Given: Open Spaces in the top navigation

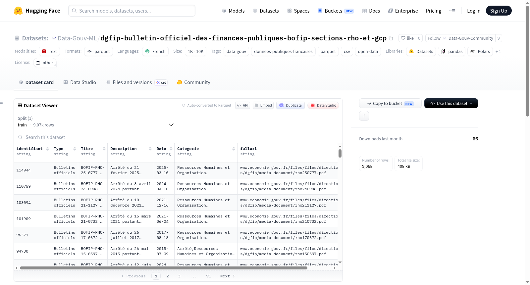Looking at the screenshot, I should coord(298,11).
